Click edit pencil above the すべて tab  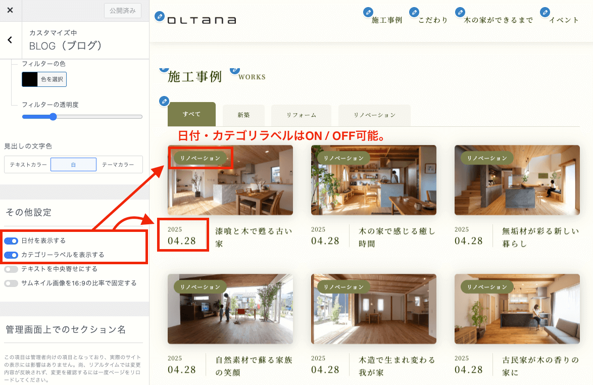[164, 102]
